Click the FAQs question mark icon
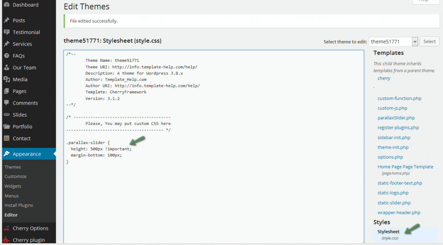The height and width of the screenshot is (245, 443). [7, 56]
